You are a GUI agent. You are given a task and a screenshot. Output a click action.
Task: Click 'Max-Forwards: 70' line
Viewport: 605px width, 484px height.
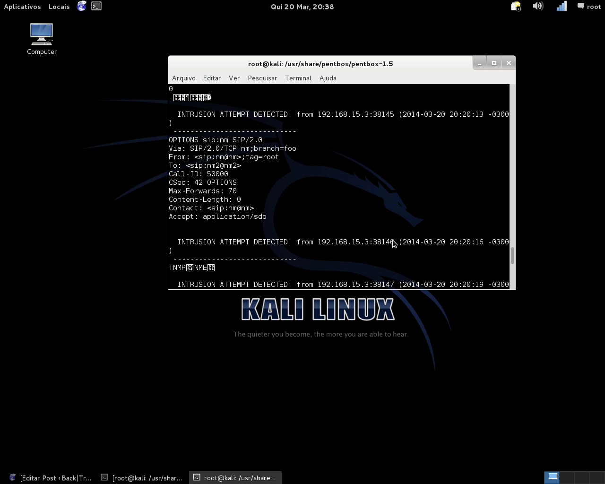[203, 191]
